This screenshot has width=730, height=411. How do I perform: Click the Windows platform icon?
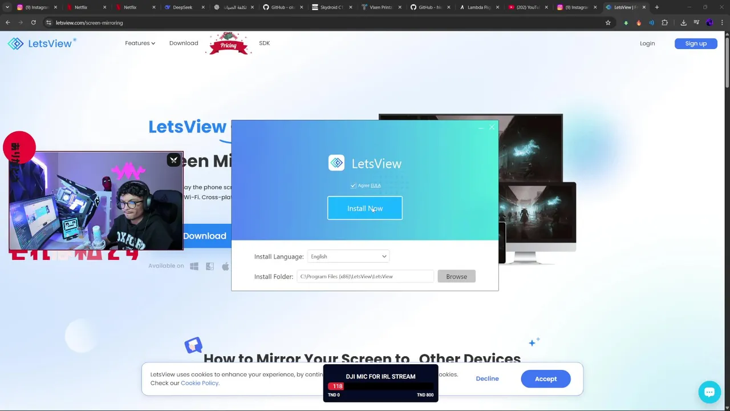[194, 266]
